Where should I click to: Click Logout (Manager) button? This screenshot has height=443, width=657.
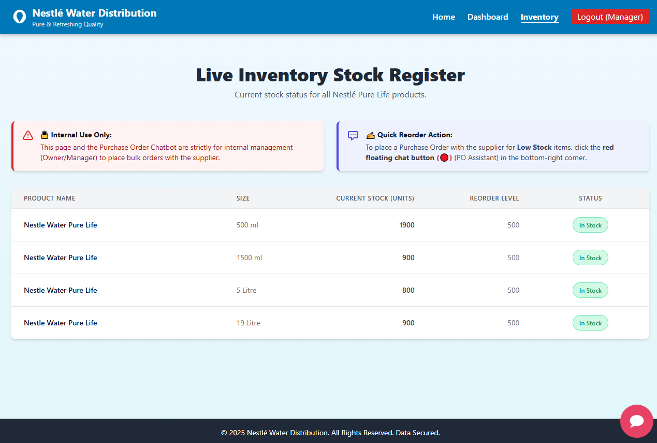coord(610,16)
